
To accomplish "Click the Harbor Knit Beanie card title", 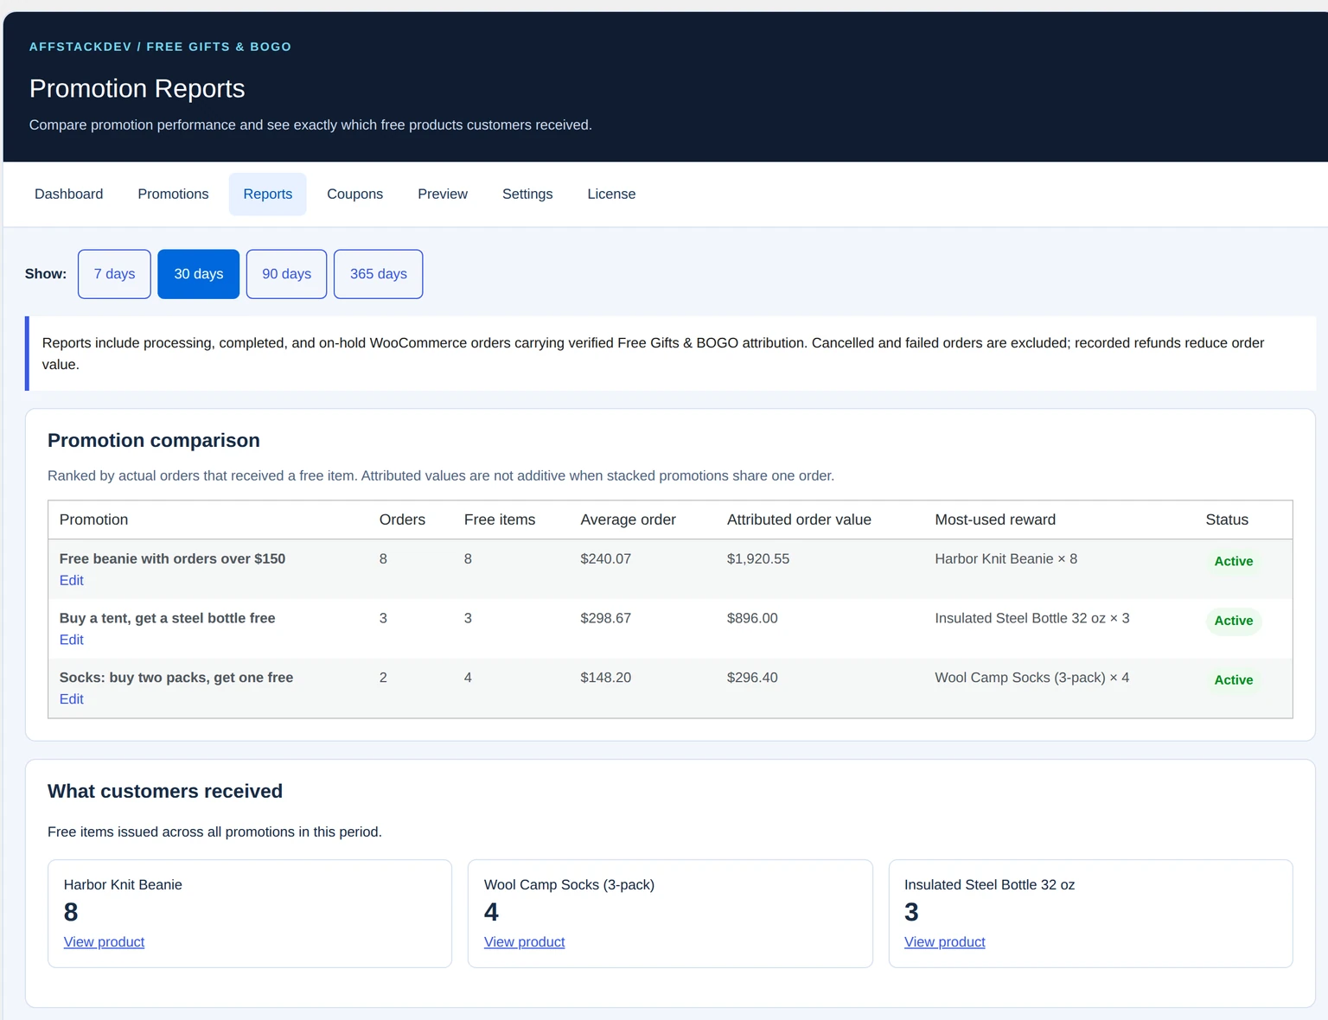I will point(123,884).
